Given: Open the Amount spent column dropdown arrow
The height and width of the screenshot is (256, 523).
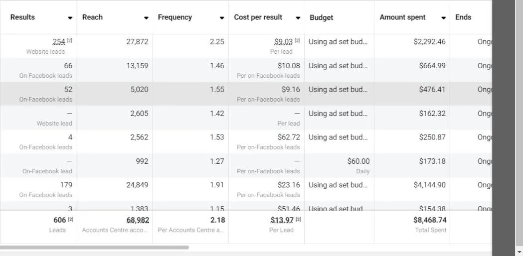Looking at the screenshot, I should tap(443, 18).
